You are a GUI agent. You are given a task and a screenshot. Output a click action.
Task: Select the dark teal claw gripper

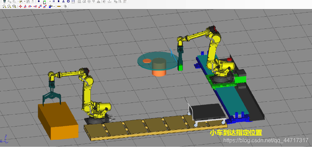(x=52, y=95)
